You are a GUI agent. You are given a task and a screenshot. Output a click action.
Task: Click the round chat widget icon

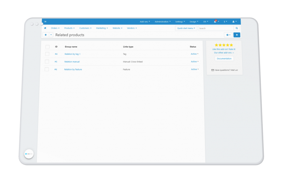click(29, 154)
